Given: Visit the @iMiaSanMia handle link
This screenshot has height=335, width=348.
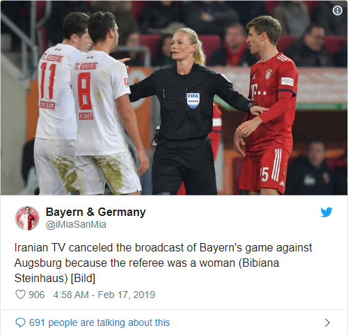Looking at the screenshot, I should [76, 224].
